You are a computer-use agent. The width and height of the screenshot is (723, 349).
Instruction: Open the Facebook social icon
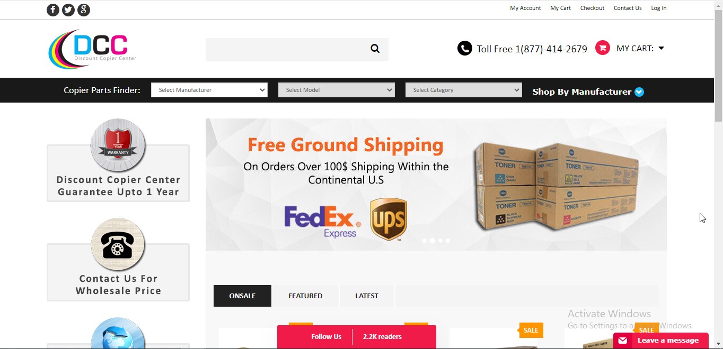(x=53, y=10)
